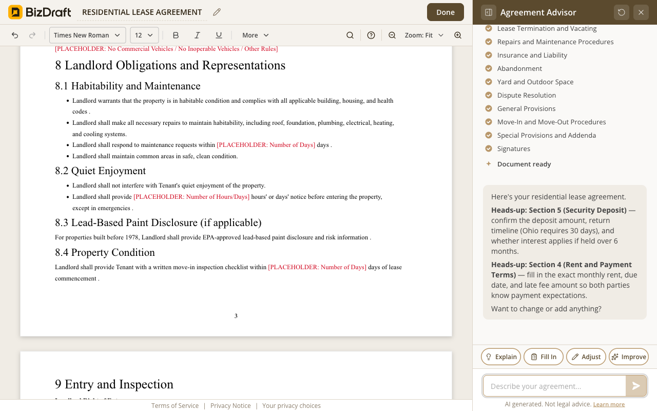Click the line about maintaining common areas
Screen dimensions: 657x411
coord(155,156)
